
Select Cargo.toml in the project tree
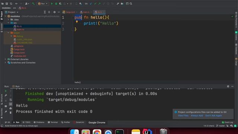coord(19,53)
